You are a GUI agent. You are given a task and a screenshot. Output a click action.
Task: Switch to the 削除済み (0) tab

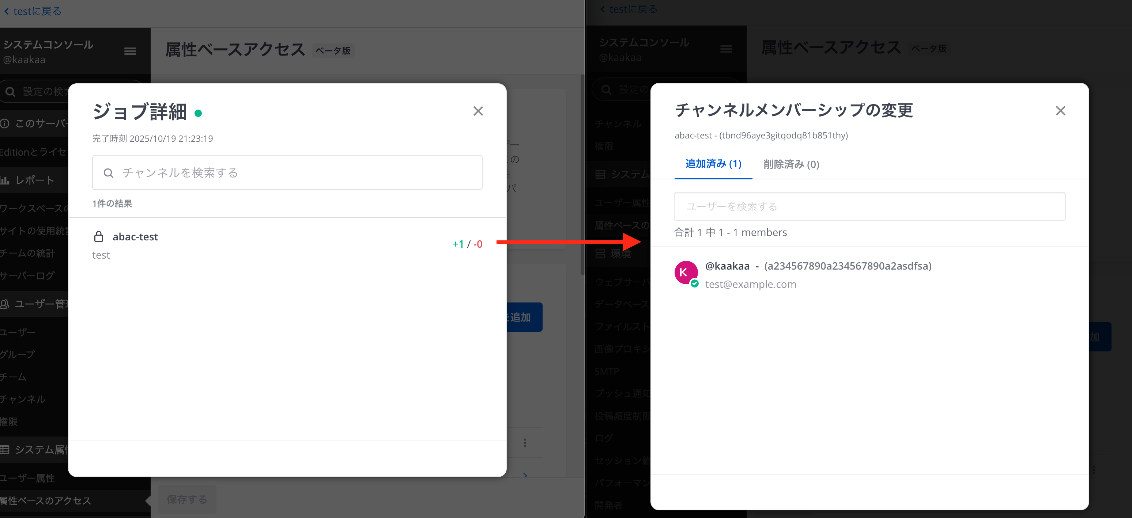[791, 164]
